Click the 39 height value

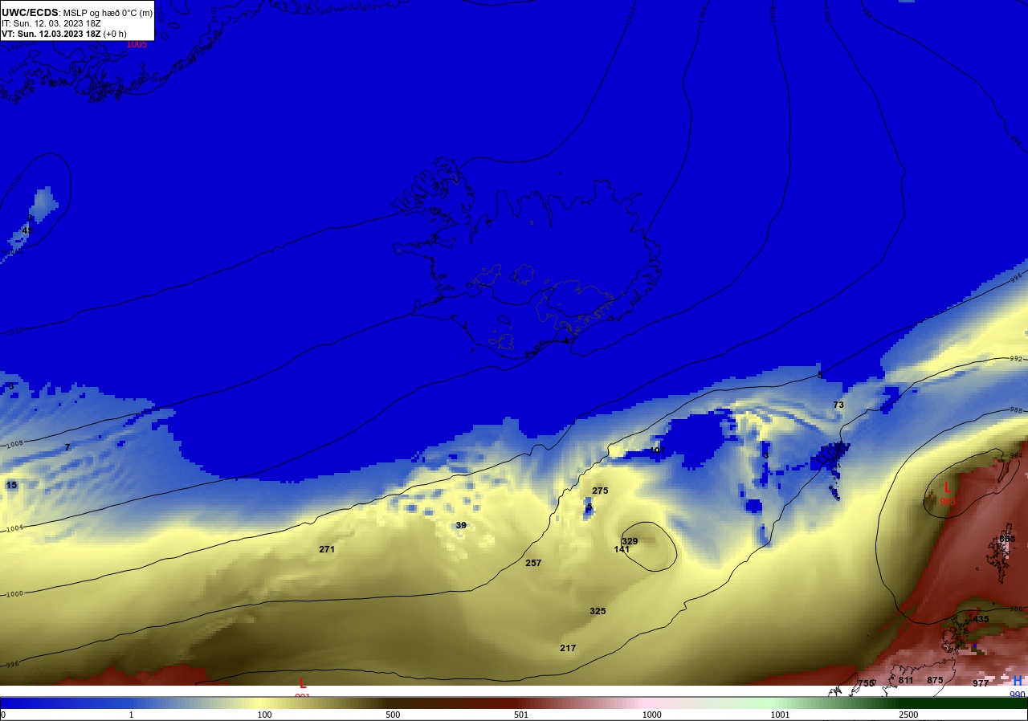point(461,525)
